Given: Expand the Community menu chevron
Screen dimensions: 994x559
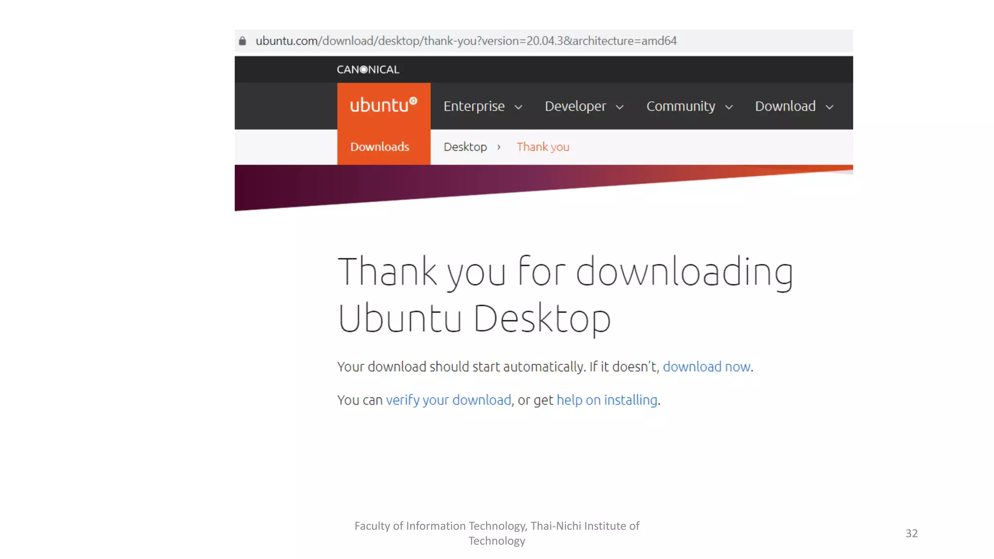Looking at the screenshot, I should (729, 107).
